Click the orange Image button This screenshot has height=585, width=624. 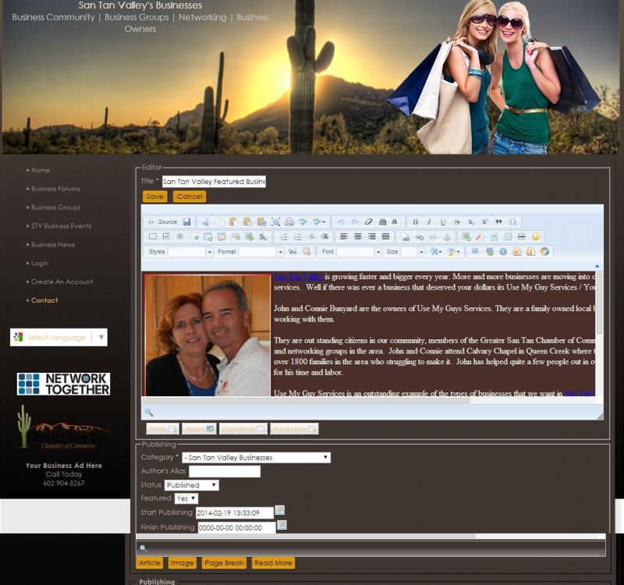[x=182, y=563]
